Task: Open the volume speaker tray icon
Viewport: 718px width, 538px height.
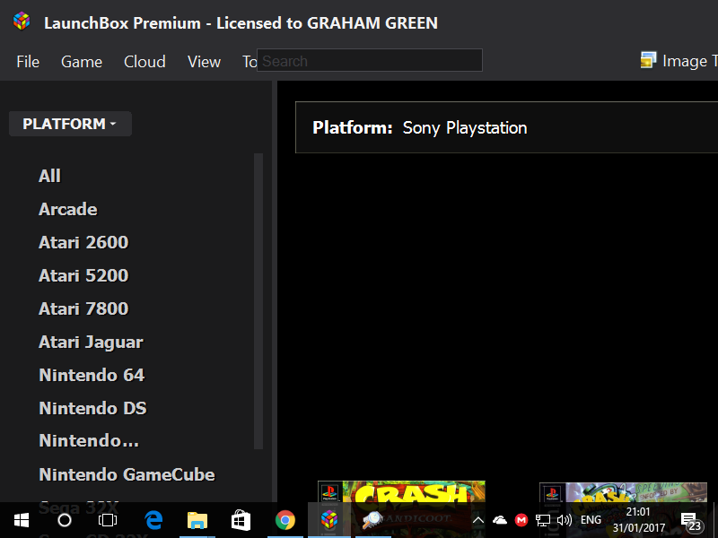Action: point(565,520)
